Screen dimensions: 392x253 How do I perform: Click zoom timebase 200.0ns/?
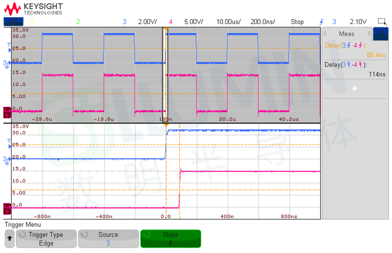click(x=262, y=22)
